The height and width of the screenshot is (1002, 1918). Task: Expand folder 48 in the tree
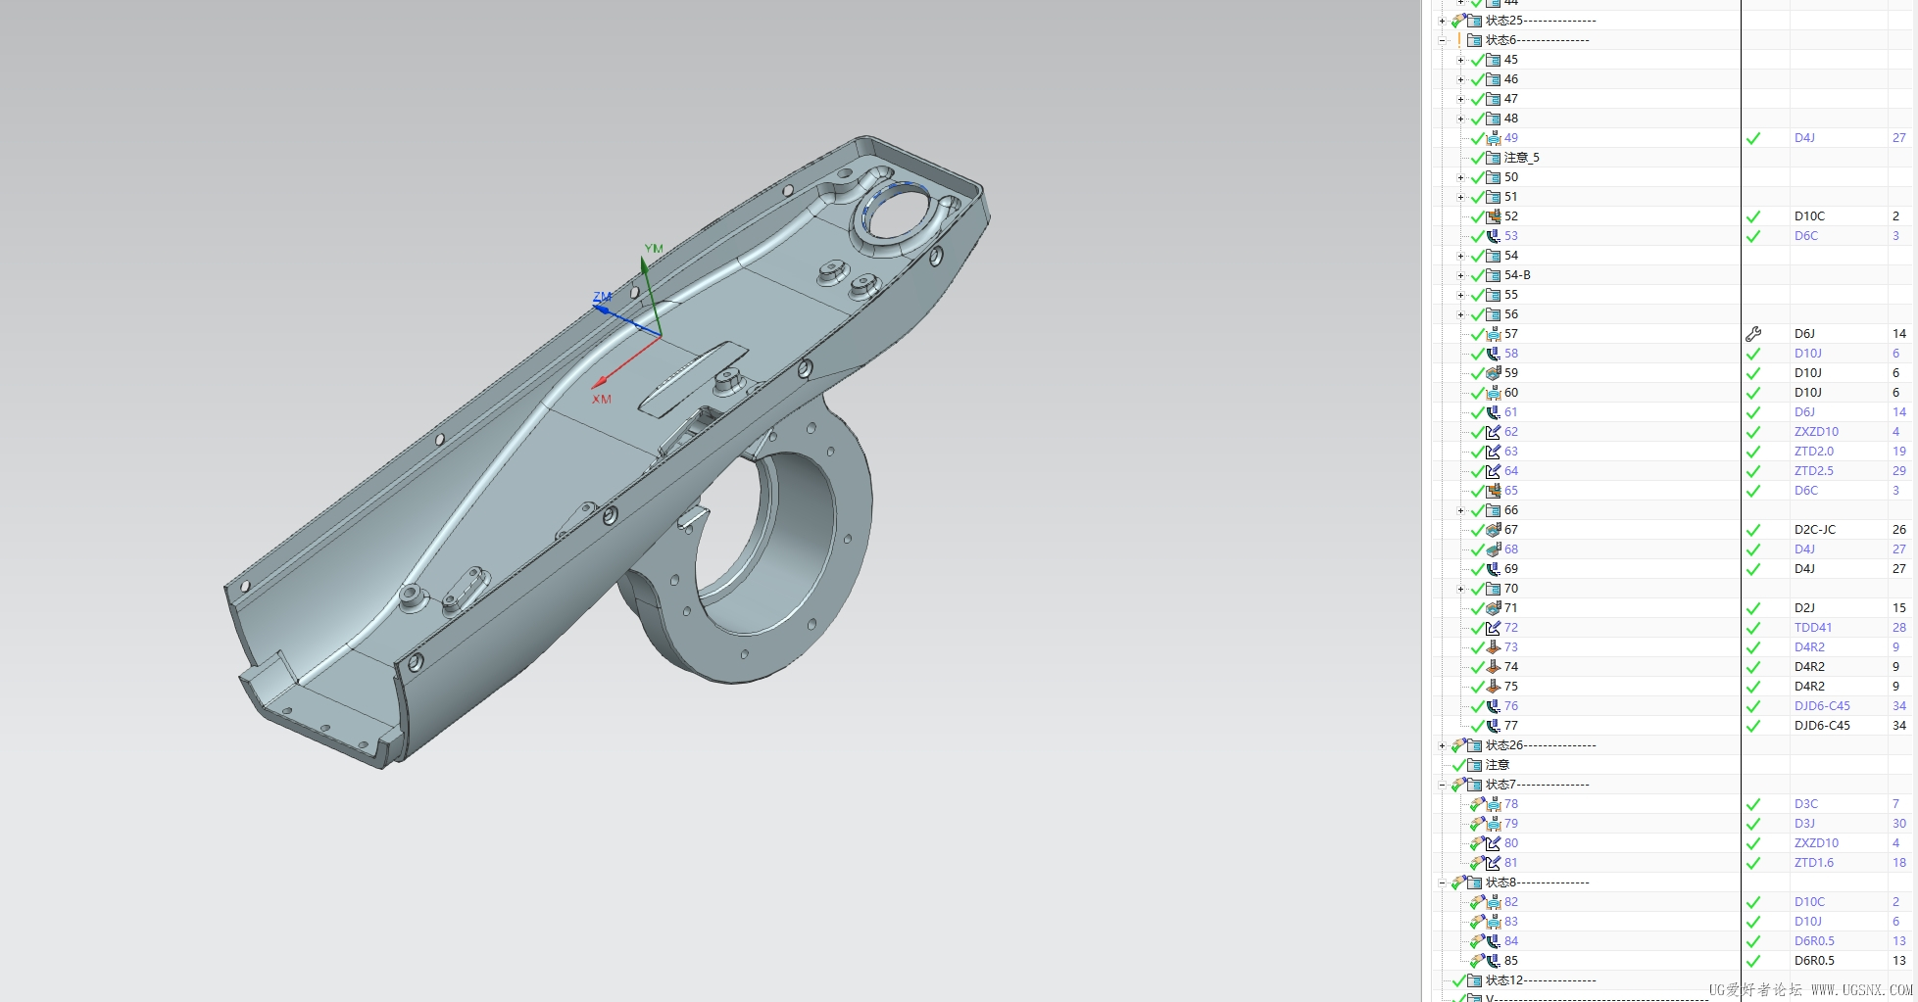click(1460, 119)
